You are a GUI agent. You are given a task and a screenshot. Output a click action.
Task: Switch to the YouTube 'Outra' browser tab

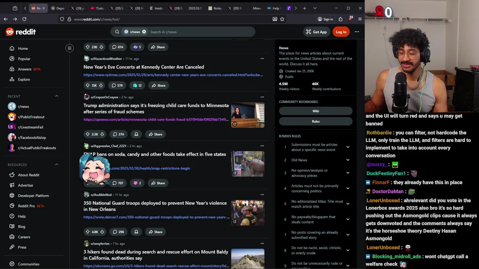point(97,8)
